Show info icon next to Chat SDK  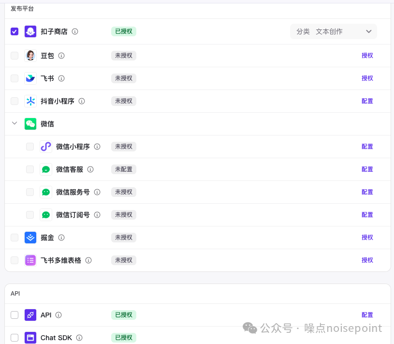[79, 338]
